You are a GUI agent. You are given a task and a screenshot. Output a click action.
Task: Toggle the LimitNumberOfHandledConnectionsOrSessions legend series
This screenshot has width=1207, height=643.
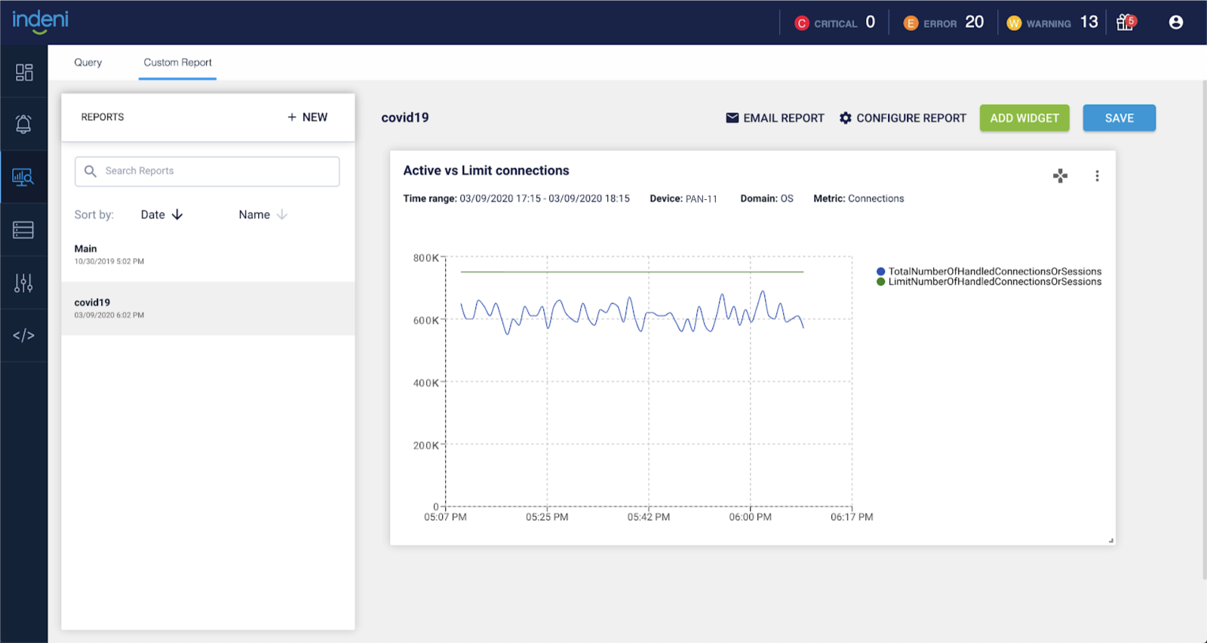[x=994, y=282]
